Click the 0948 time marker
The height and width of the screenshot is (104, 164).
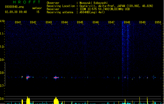coord(127,22)
